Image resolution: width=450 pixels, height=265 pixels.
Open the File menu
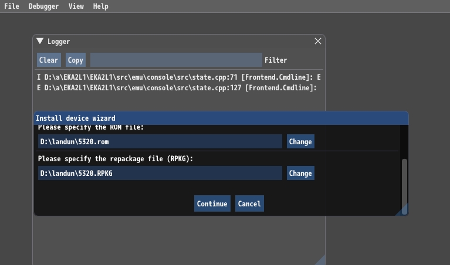12,6
